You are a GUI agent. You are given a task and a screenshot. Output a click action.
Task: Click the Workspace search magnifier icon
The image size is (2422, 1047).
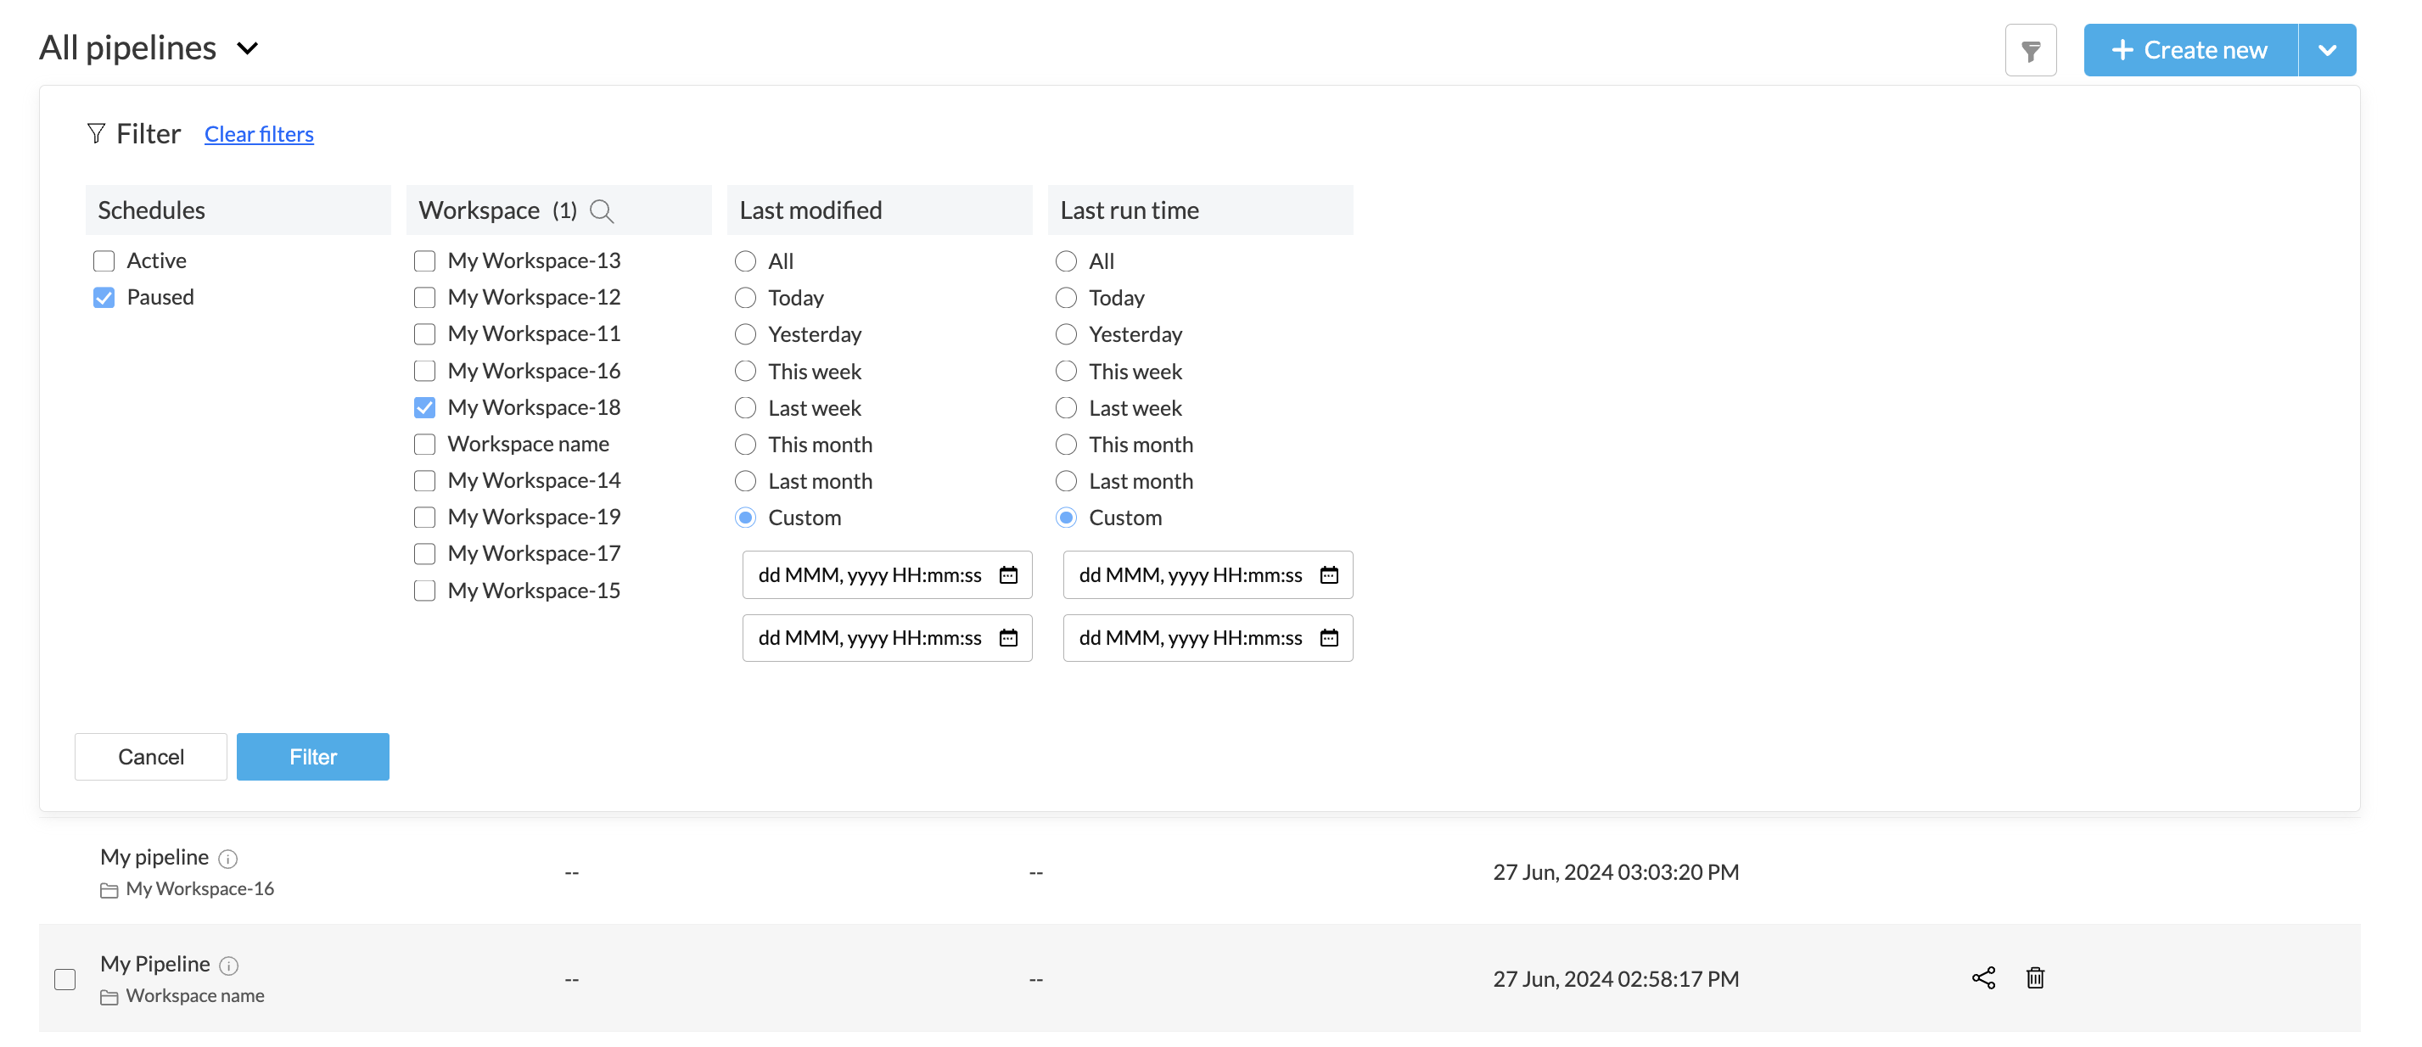pyautogui.click(x=602, y=211)
